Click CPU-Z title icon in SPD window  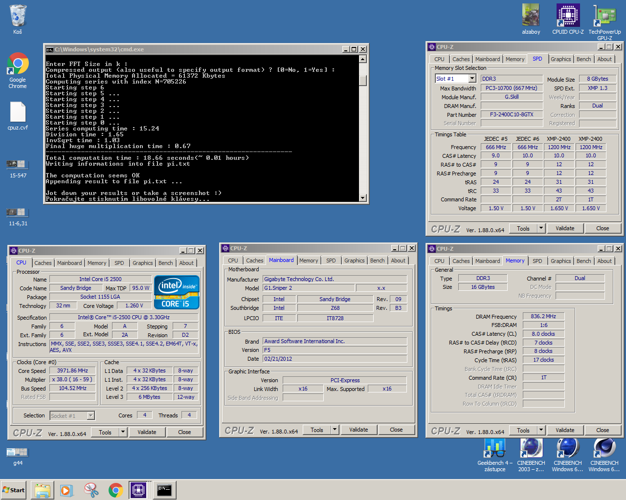[x=432, y=47]
